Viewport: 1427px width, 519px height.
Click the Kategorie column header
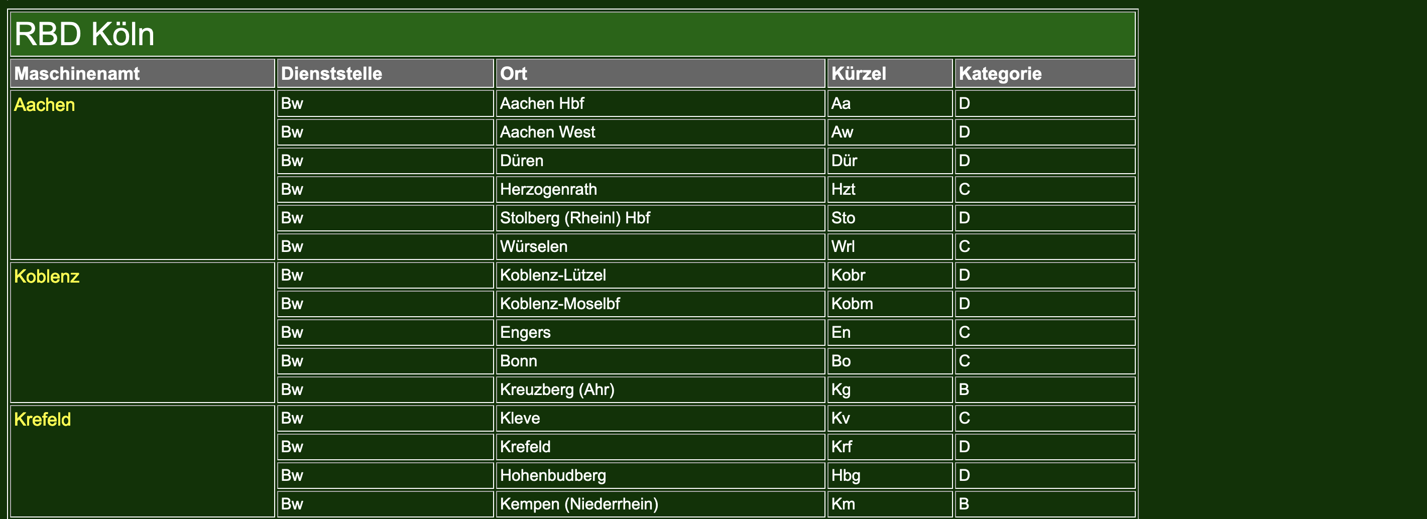click(x=1000, y=74)
